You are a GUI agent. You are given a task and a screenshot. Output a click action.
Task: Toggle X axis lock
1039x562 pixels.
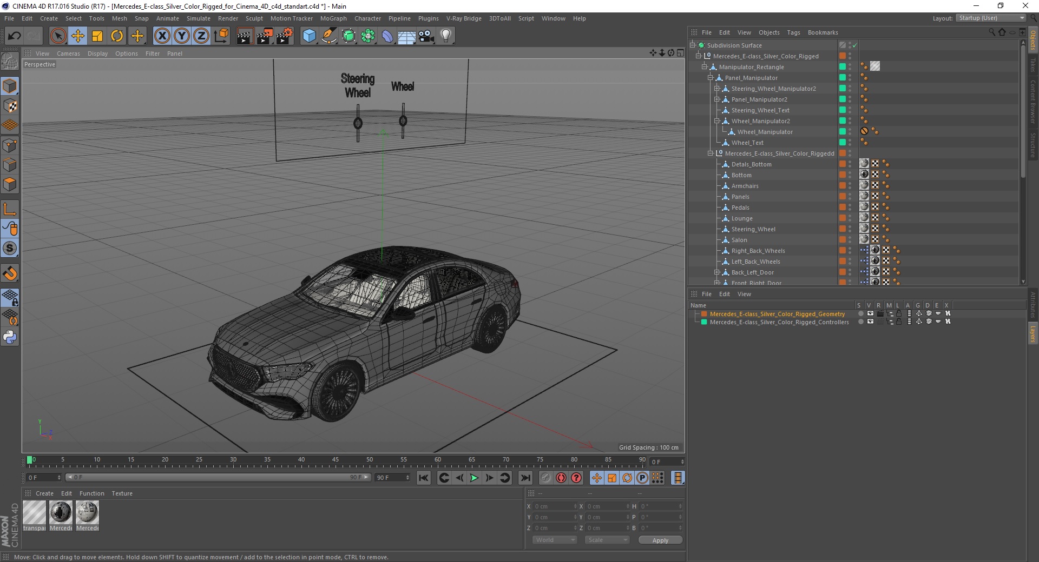point(162,36)
